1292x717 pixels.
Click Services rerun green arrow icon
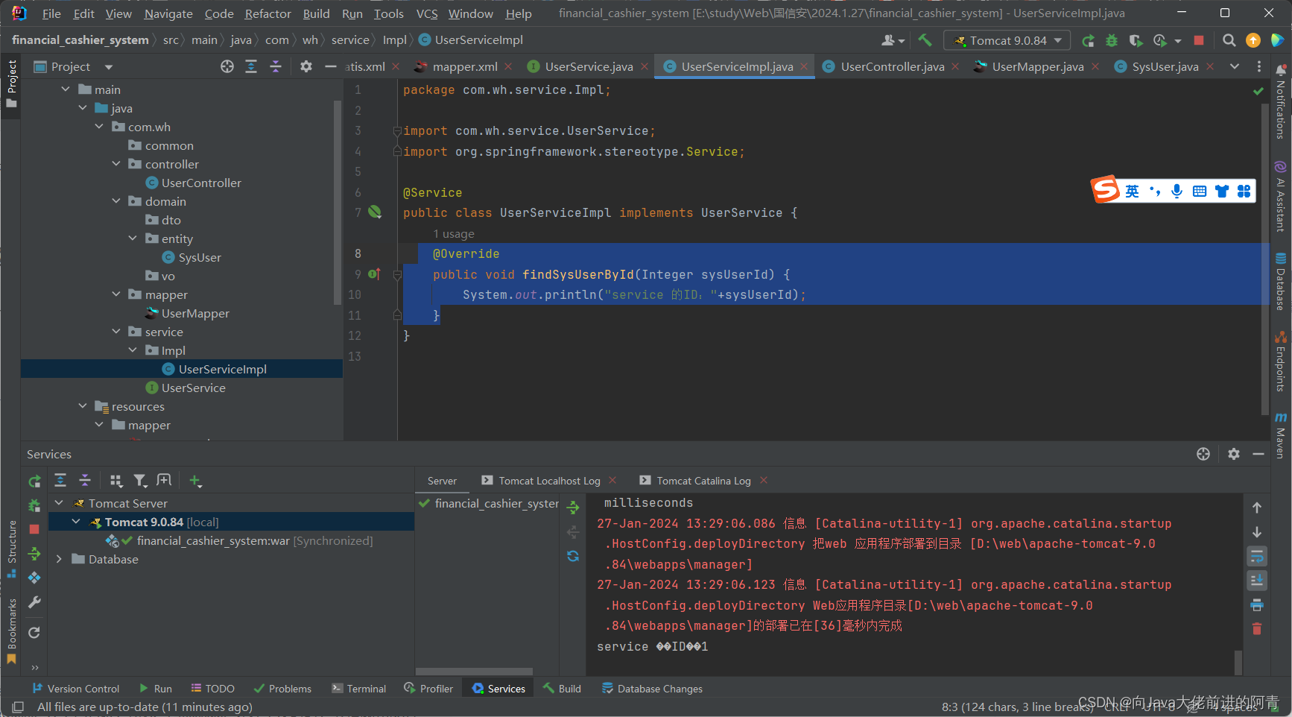click(x=34, y=481)
